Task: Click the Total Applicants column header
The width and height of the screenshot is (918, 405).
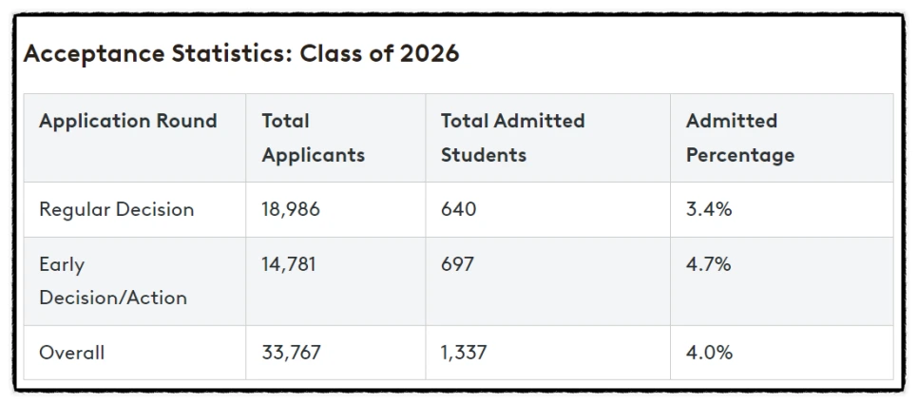Action: click(x=314, y=138)
